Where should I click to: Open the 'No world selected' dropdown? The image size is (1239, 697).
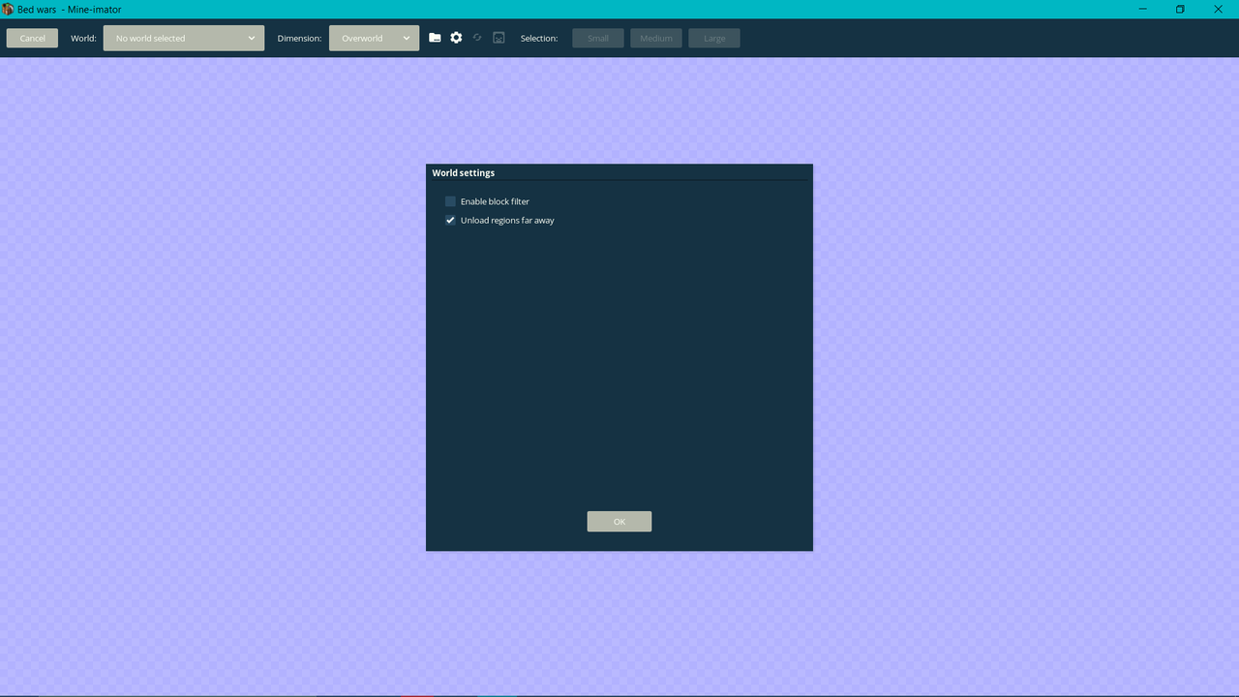(x=183, y=38)
